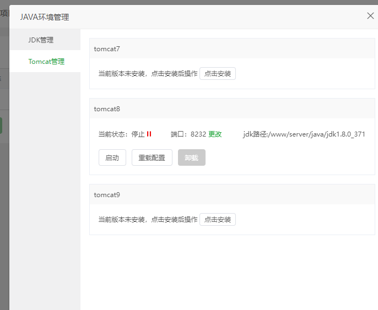Screen dimensions: 378x310
Task: Select the Tomcat管理 tab
Action: [x=45, y=62]
